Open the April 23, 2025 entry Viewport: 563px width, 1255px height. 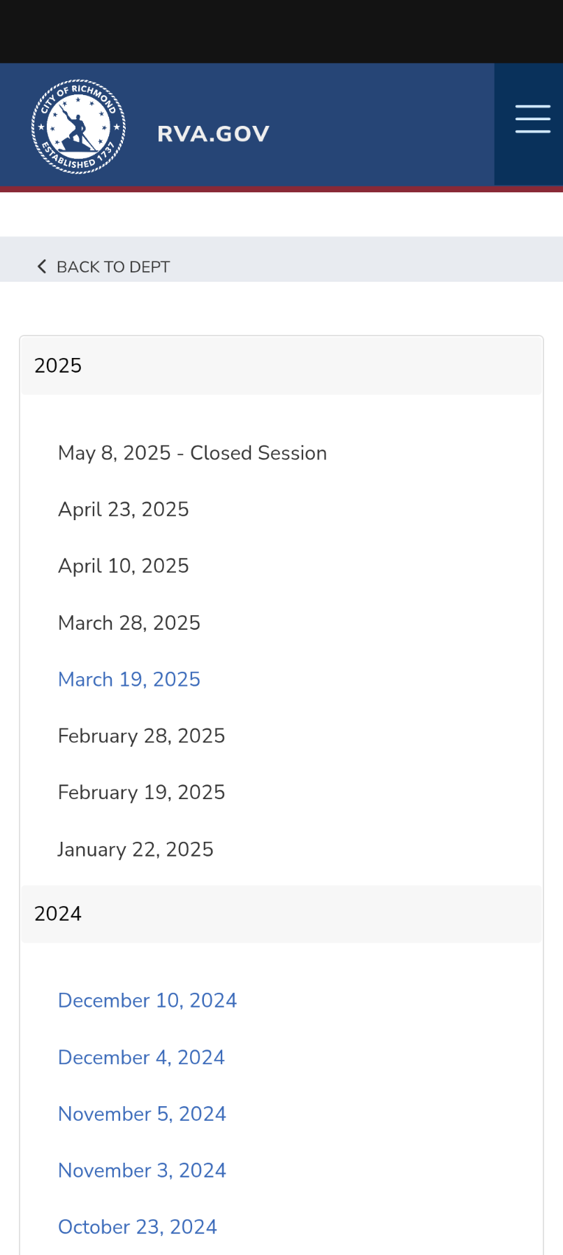(x=123, y=510)
